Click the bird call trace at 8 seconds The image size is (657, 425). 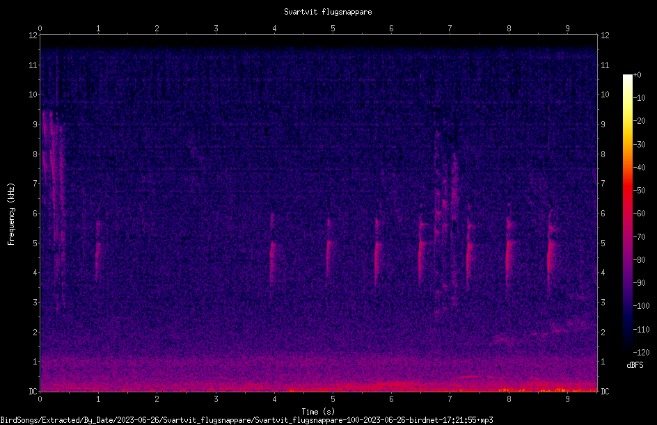(x=508, y=251)
